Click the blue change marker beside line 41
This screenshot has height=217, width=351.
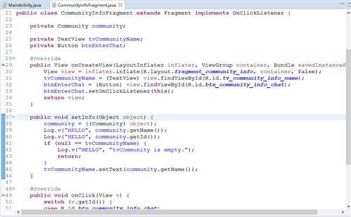point(3,143)
